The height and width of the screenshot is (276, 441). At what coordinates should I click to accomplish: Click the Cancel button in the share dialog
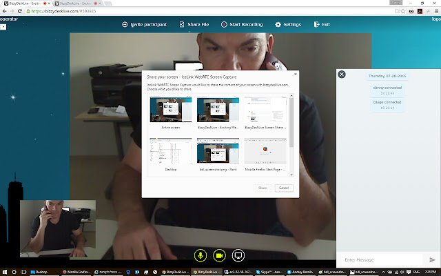coord(284,188)
